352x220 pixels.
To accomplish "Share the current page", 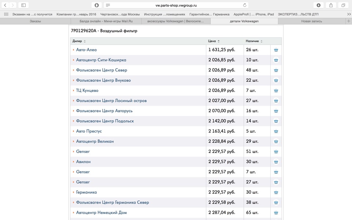I will click(x=331, y=5).
